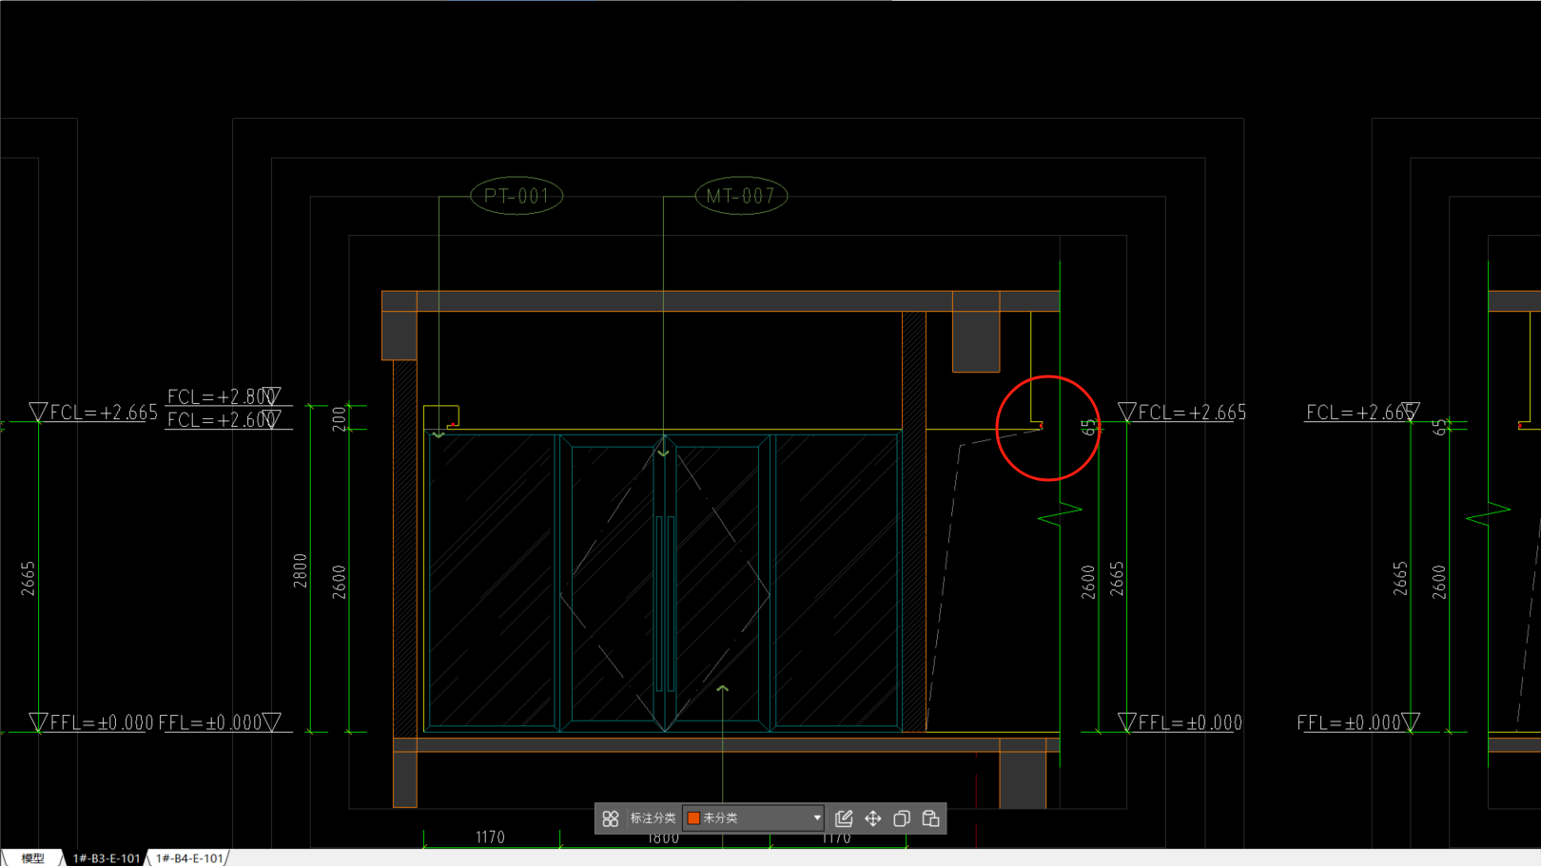Image resolution: width=1541 pixels, height=866 pixels.
Task: Open the annotation category grid icon
Action: [x=611, y=818]
